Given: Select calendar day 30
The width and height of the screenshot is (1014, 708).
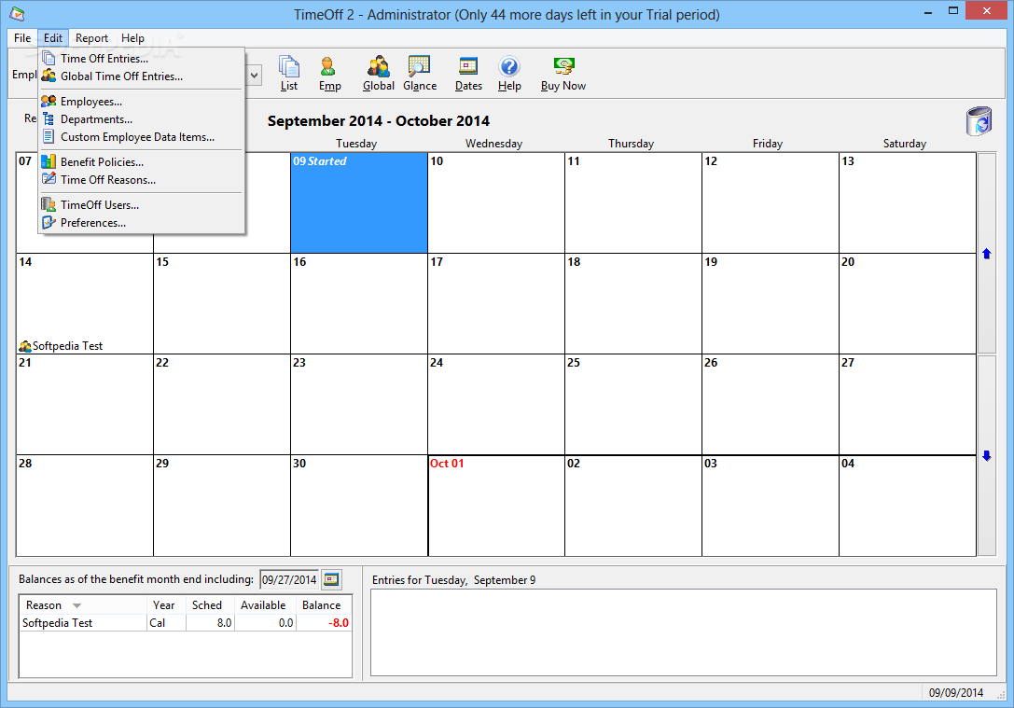Looking at the screenshot, I should 359,505.
